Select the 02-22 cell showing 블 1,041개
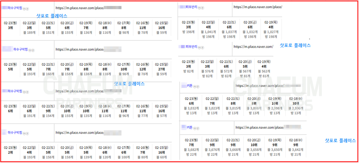 tap(208, 32)
